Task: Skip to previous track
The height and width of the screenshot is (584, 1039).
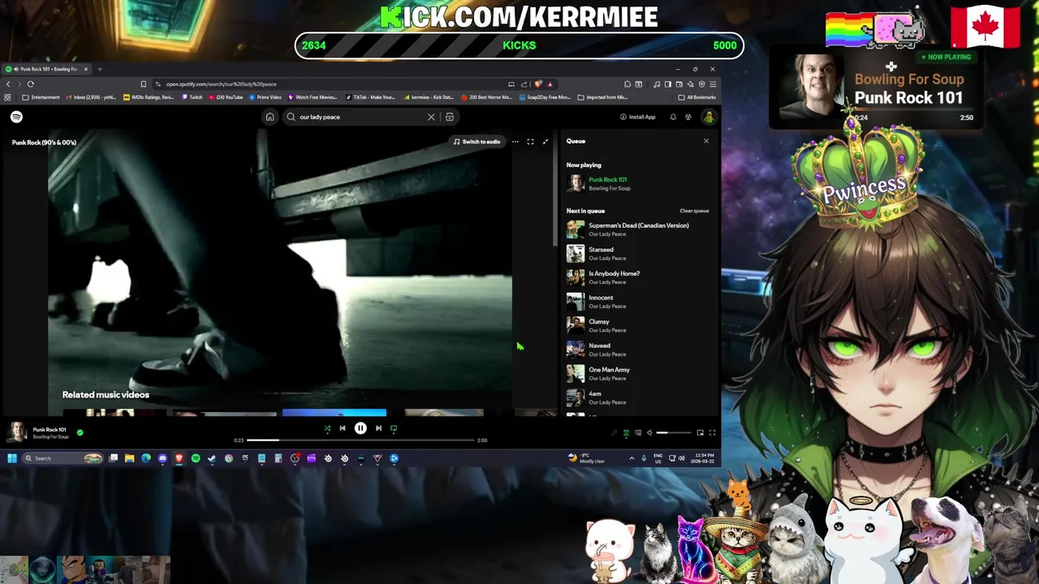Action: [343, 428]
